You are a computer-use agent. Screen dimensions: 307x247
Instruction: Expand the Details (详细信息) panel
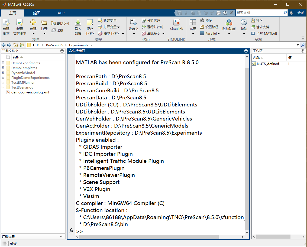[x=61, y=236]
